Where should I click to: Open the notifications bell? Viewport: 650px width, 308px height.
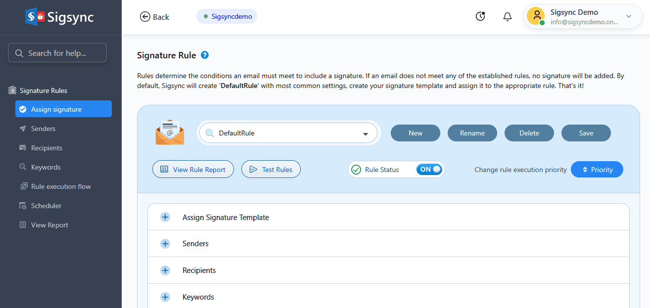click(x=507, y=17)
